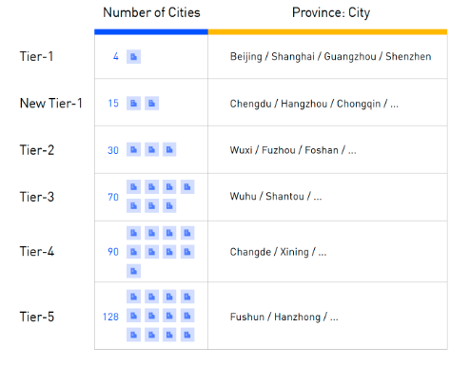470x366 pixels.
Task: Click the second building icon beside 15
Action: pos(151,104)
